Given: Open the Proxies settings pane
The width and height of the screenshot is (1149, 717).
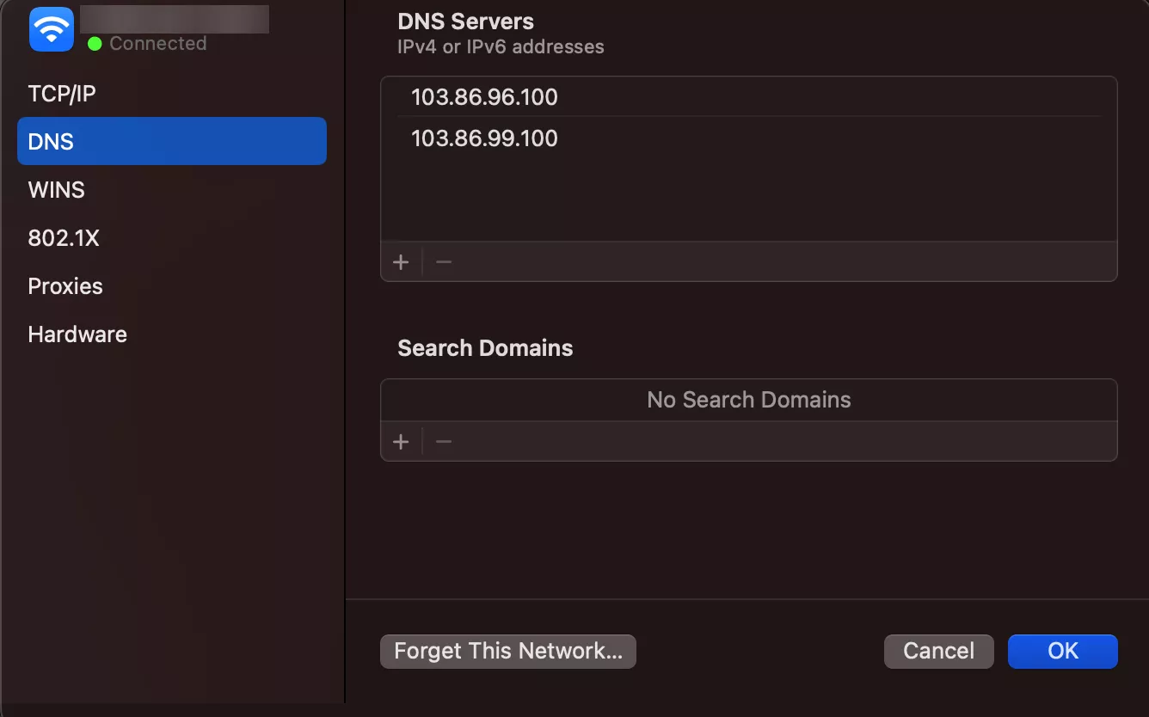Looking at the screenshot, I should coord(65,285).
